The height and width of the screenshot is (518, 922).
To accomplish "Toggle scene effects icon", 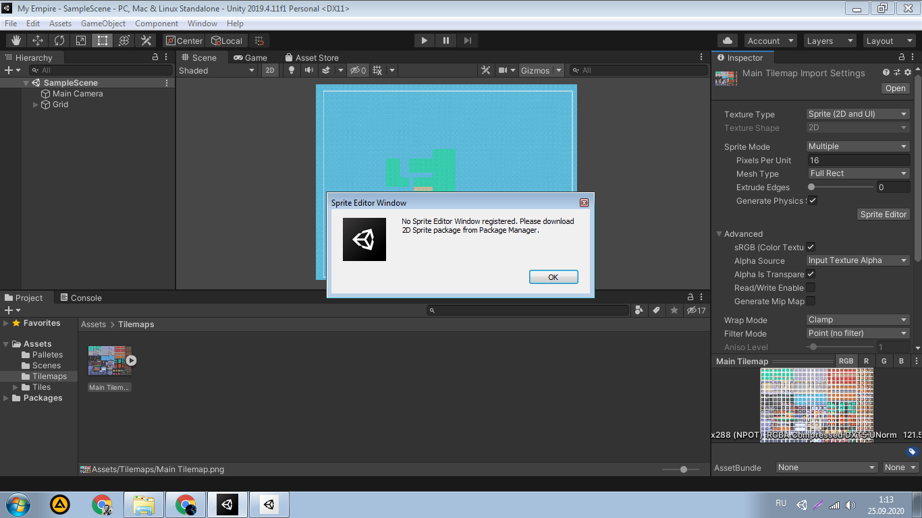I will click(x=327, y=70).
